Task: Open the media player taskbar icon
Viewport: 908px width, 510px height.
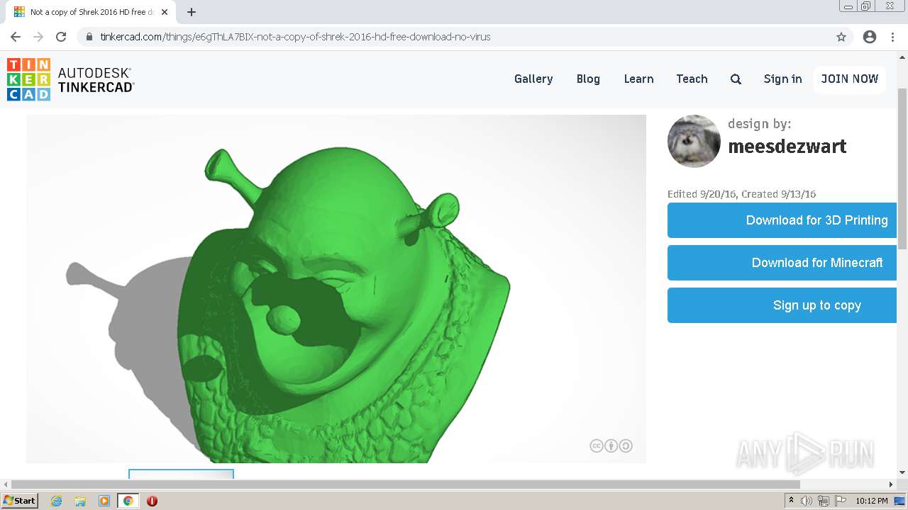Action: (104, 501)
